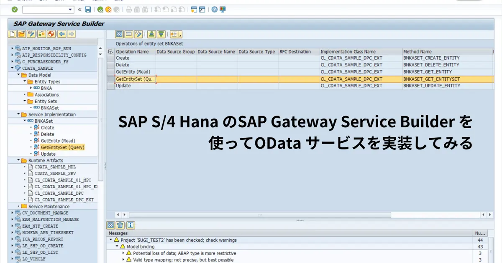Click BNKASET_UPDATE_ENTITY method cell
The image size is (502, 263).
(x=447, y=86)
